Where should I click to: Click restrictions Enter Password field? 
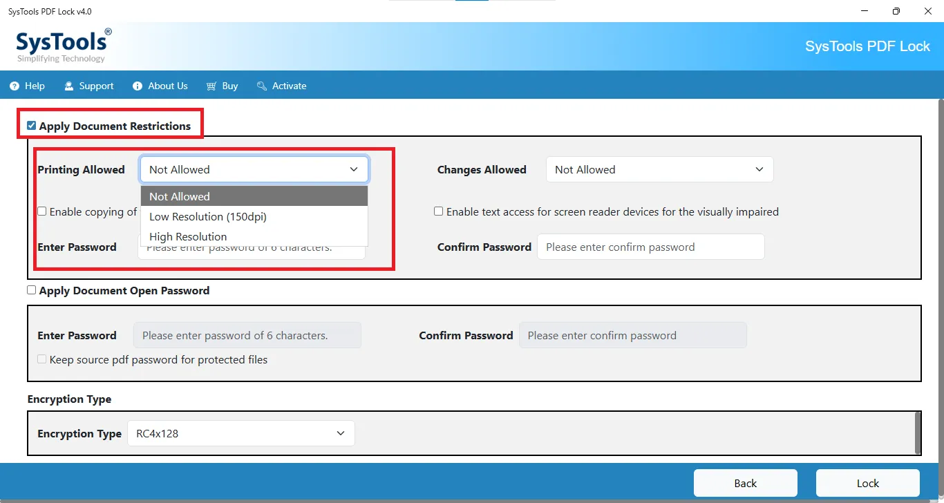(x=252, y=251)
